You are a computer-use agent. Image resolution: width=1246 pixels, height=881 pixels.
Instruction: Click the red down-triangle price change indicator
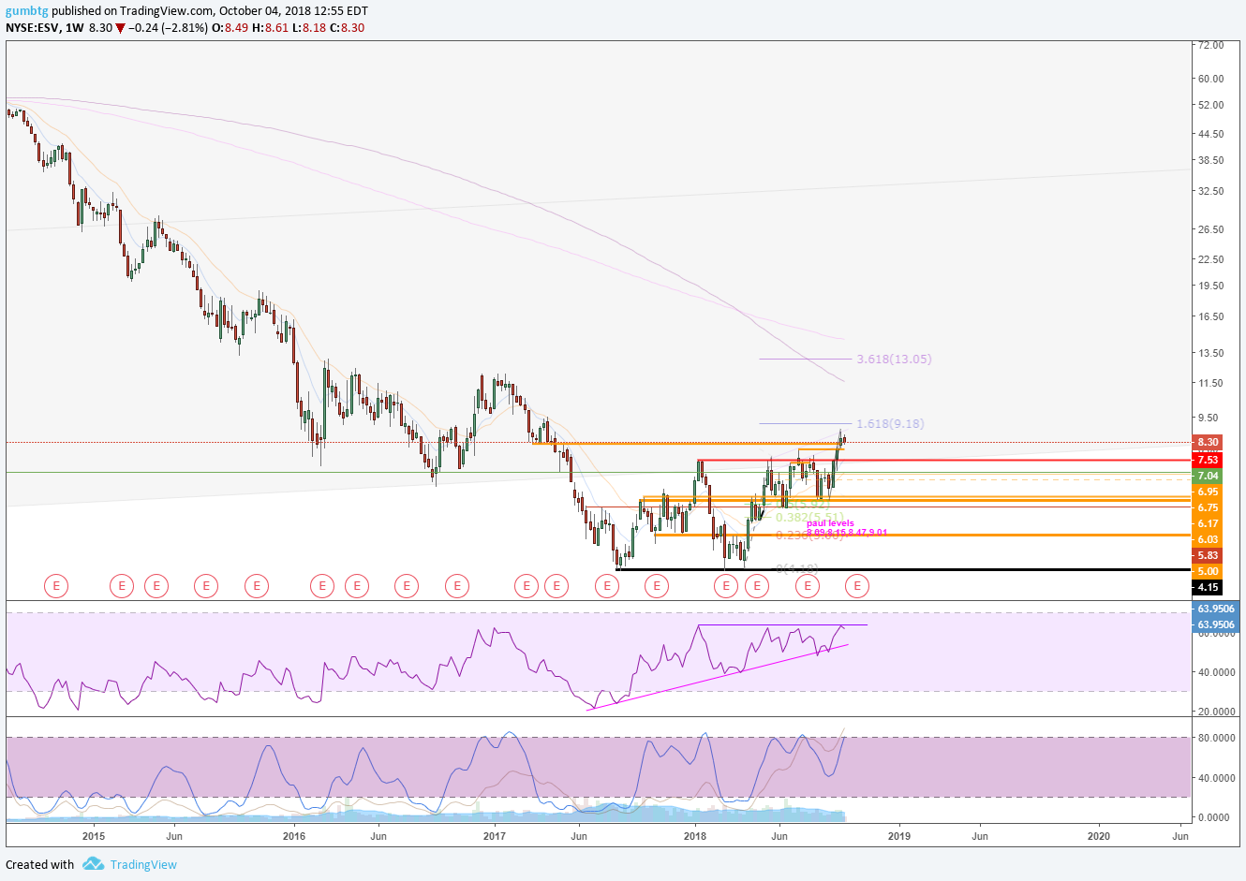120,28
